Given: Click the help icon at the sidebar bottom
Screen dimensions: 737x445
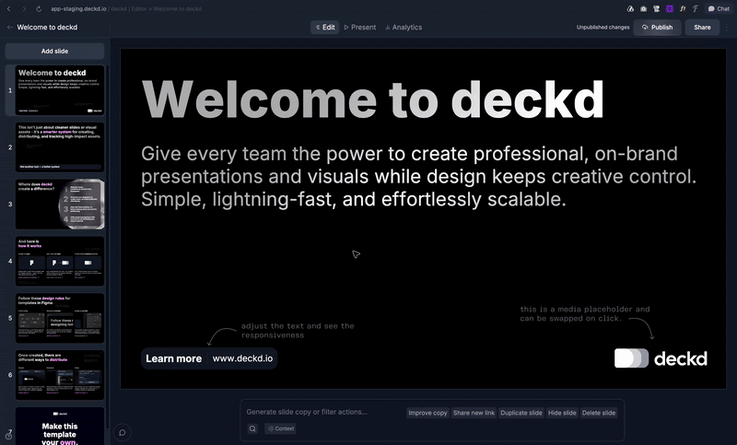Looking at the screenshot, I should coord(8,436).
